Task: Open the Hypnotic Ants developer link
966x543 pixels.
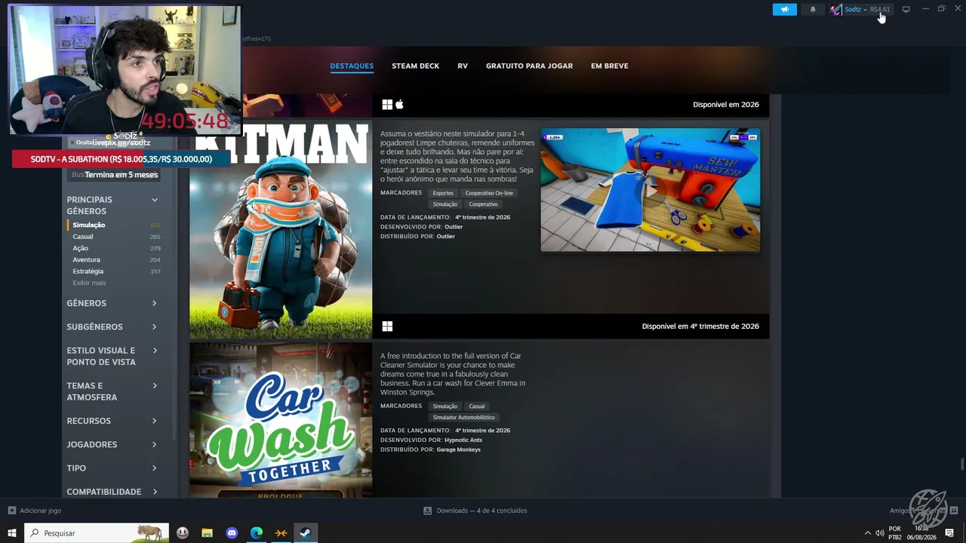Action: pos(463,440)
